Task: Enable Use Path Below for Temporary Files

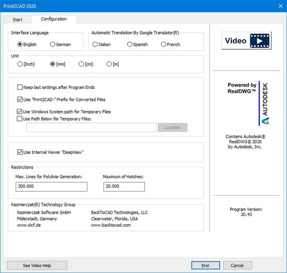Action: pyautogui.click(x=20, y=119)
